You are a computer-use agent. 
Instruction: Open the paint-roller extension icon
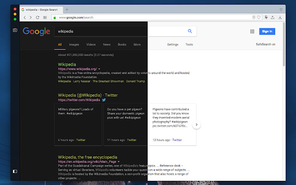click(266, 18)
